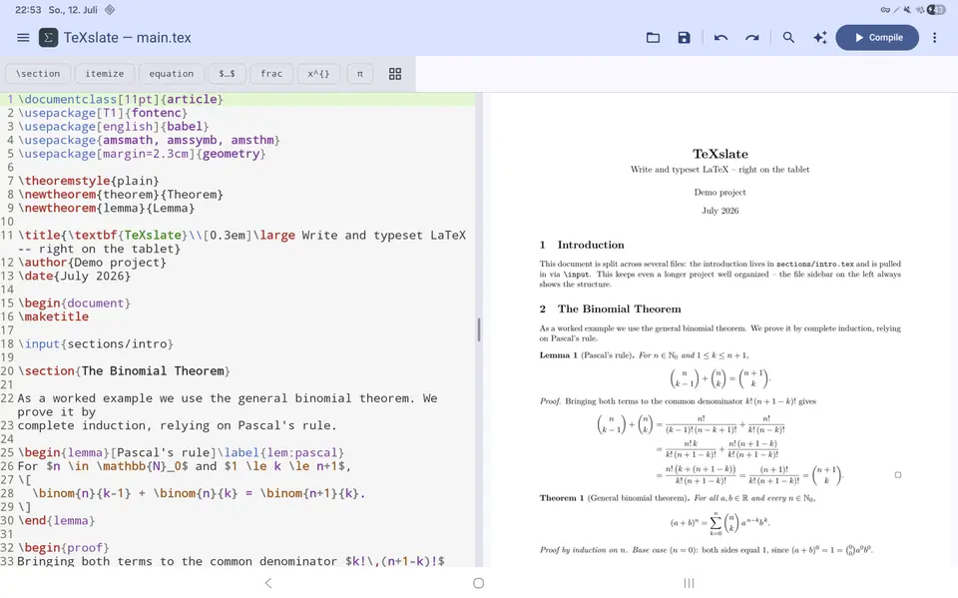Click "Theorem 1" label in preview
The image size is (958, 598).
point(562,498)
